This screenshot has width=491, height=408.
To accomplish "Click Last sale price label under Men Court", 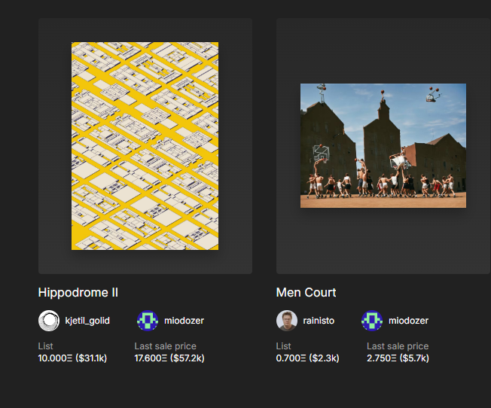I will click(x=397, y=346).
